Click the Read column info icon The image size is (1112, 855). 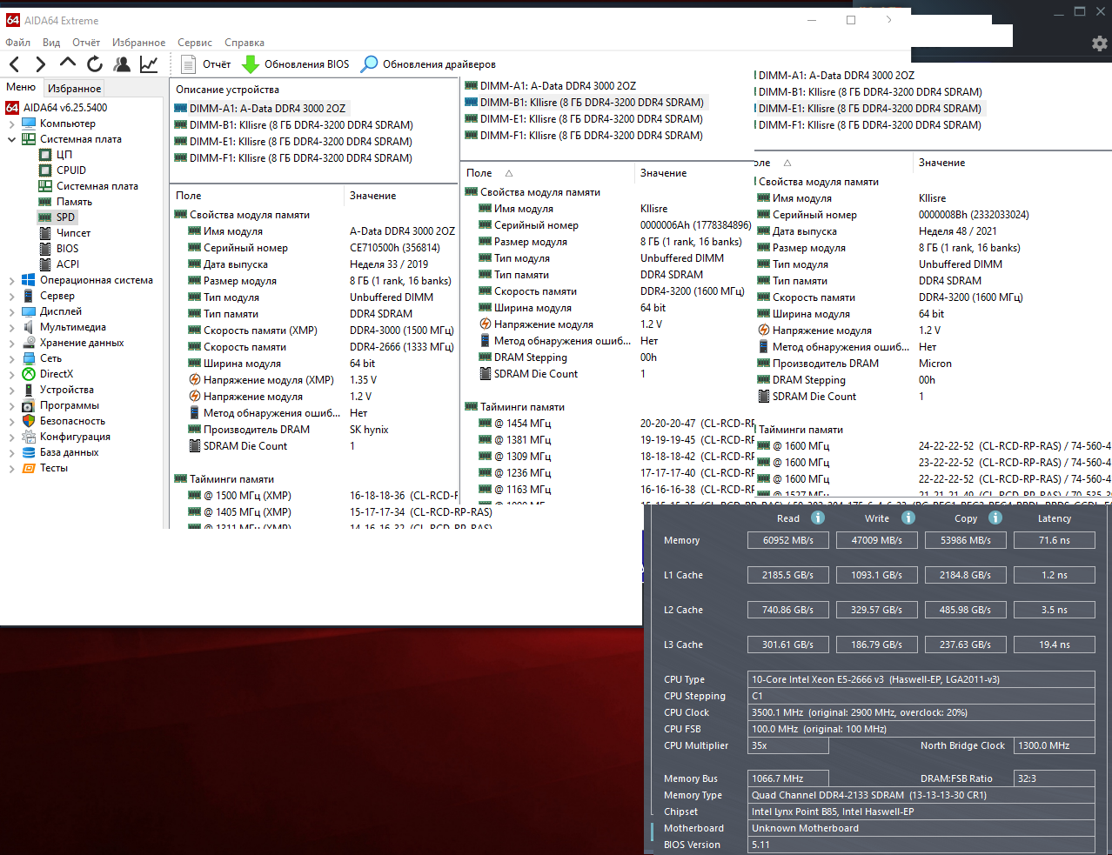click(x=818, y=518)
